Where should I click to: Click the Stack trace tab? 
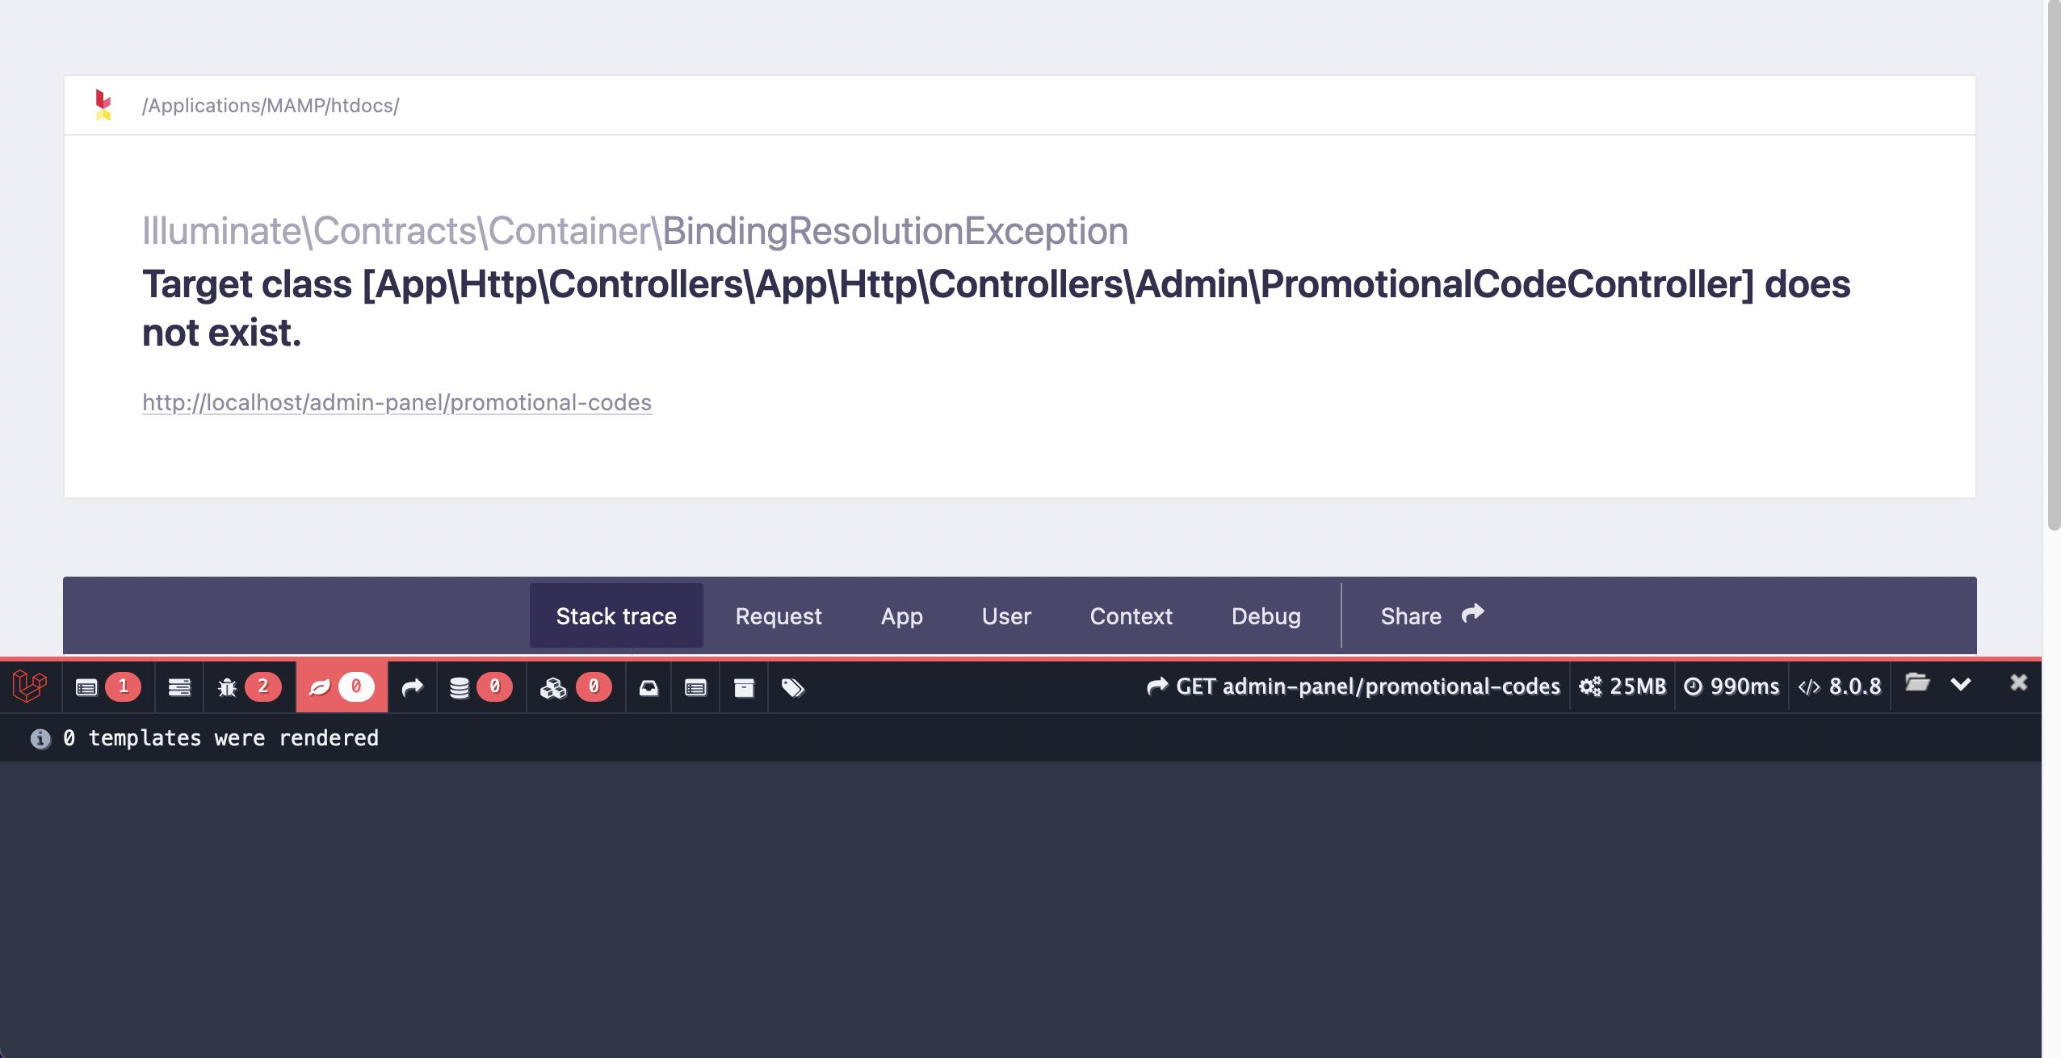click(x=615, y=614)
